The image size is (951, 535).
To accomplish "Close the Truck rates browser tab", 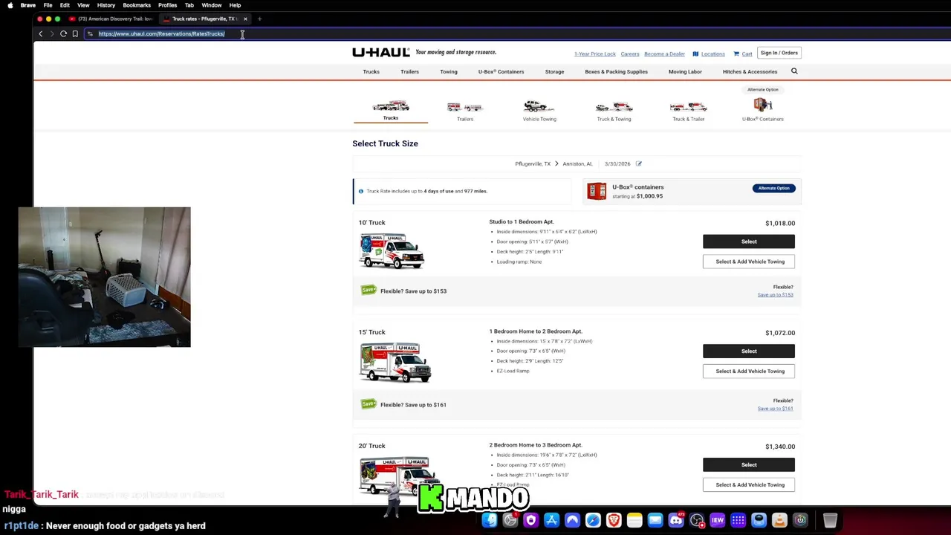I will [x=245, y=19].
